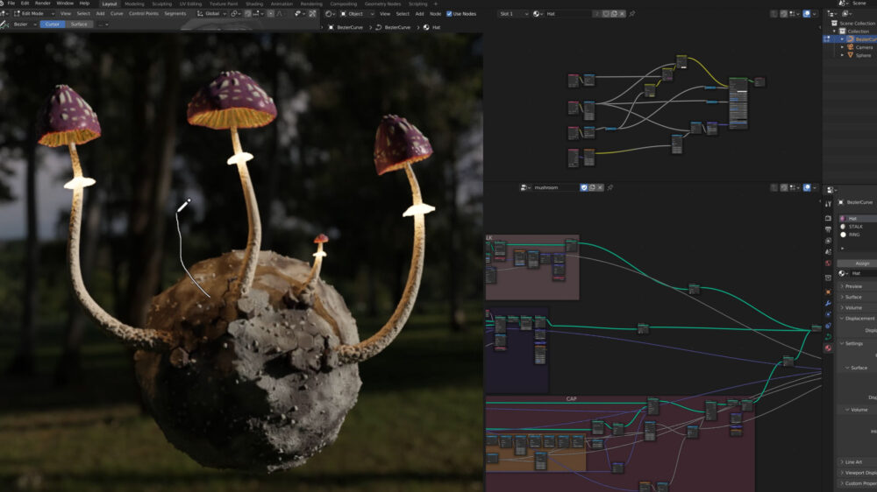Open the viewport Curve menu
This screenshot has width=877, height=492.
[x=117, y=13]
